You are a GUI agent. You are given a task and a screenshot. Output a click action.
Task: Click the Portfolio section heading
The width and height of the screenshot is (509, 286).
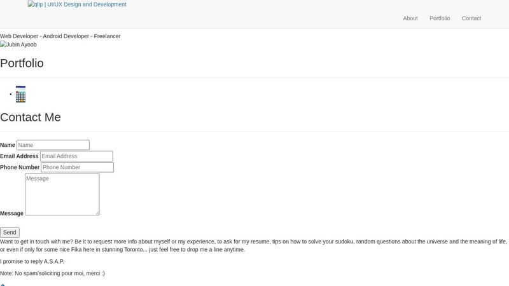coord(22,63)
